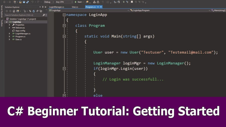Open the LoginApp project navigation dropdown
Viewport: 226px width, 127px height.
pos(89,10)
